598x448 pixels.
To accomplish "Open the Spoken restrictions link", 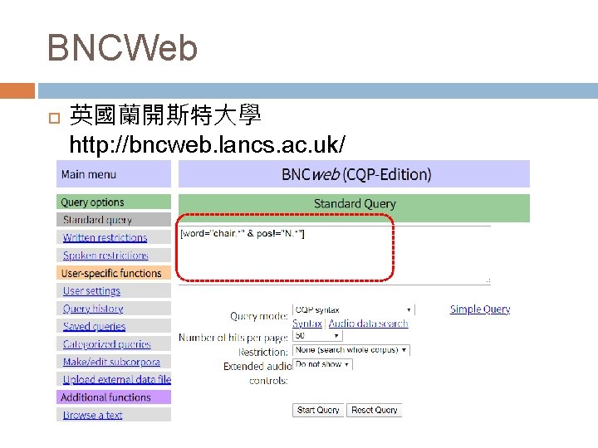I will click(x=105, y=256).
